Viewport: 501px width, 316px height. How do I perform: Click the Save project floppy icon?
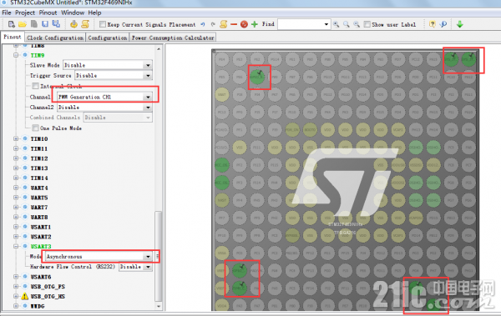[45, 24]
